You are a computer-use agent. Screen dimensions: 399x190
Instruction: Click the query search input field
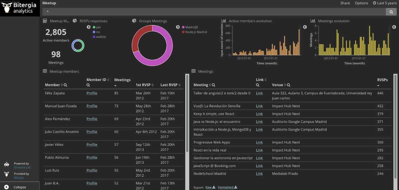(214, 12)
